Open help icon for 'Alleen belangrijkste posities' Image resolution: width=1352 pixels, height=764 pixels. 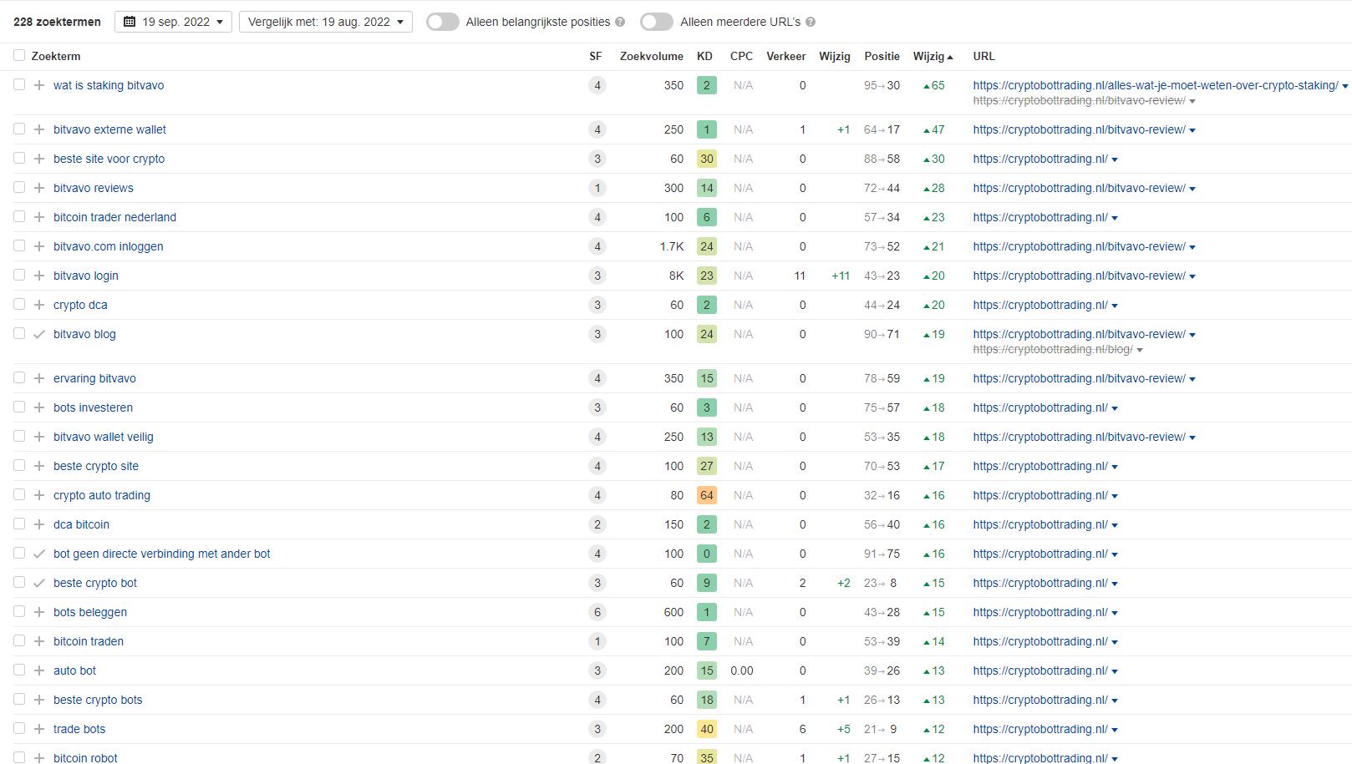(x=620, y=22)
